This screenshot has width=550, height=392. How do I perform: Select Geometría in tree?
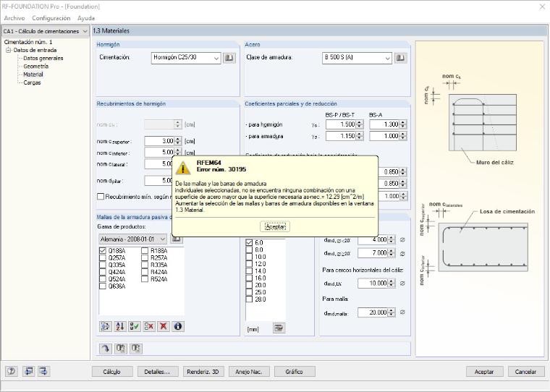(x=35, y=67)
